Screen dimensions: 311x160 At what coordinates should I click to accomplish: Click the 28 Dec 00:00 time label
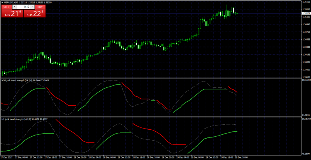click(79, 158)
